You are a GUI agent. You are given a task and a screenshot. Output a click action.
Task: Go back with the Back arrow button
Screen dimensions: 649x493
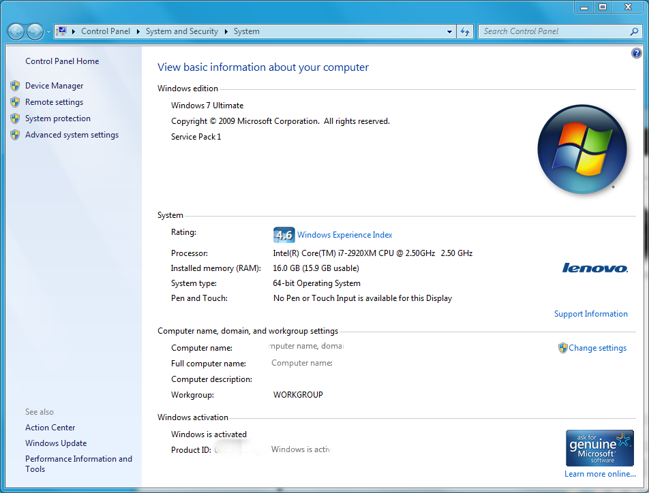click(x=16, y=31)
